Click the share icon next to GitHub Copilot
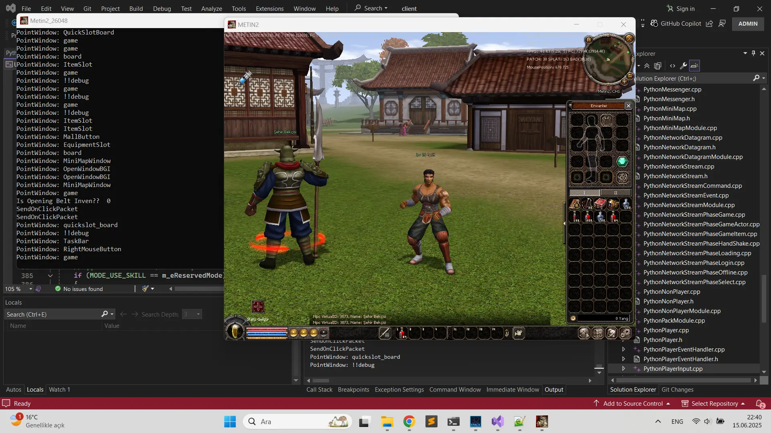Viewport: 771px width, 433px height. point(710,24)
